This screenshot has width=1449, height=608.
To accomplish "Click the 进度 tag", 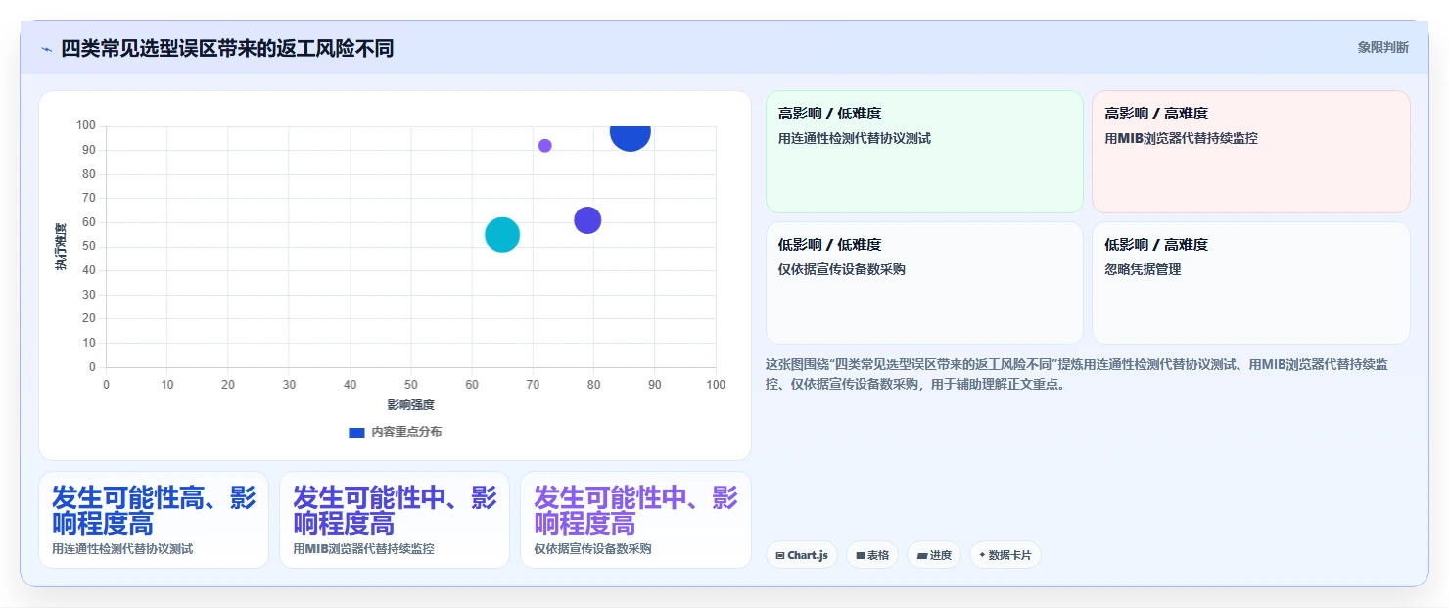I will pos(934,555).
